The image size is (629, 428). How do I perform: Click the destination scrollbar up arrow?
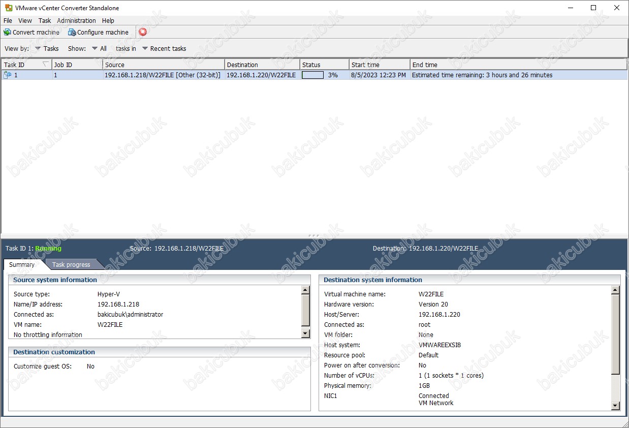coord(615,290)
